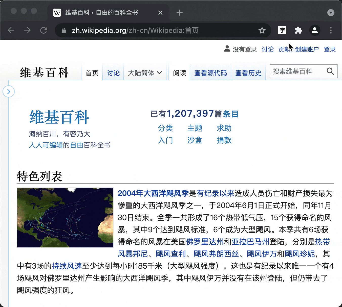Click the 维基百科 wordmark logo
The image size is (342, 307).
pos(44,73)
